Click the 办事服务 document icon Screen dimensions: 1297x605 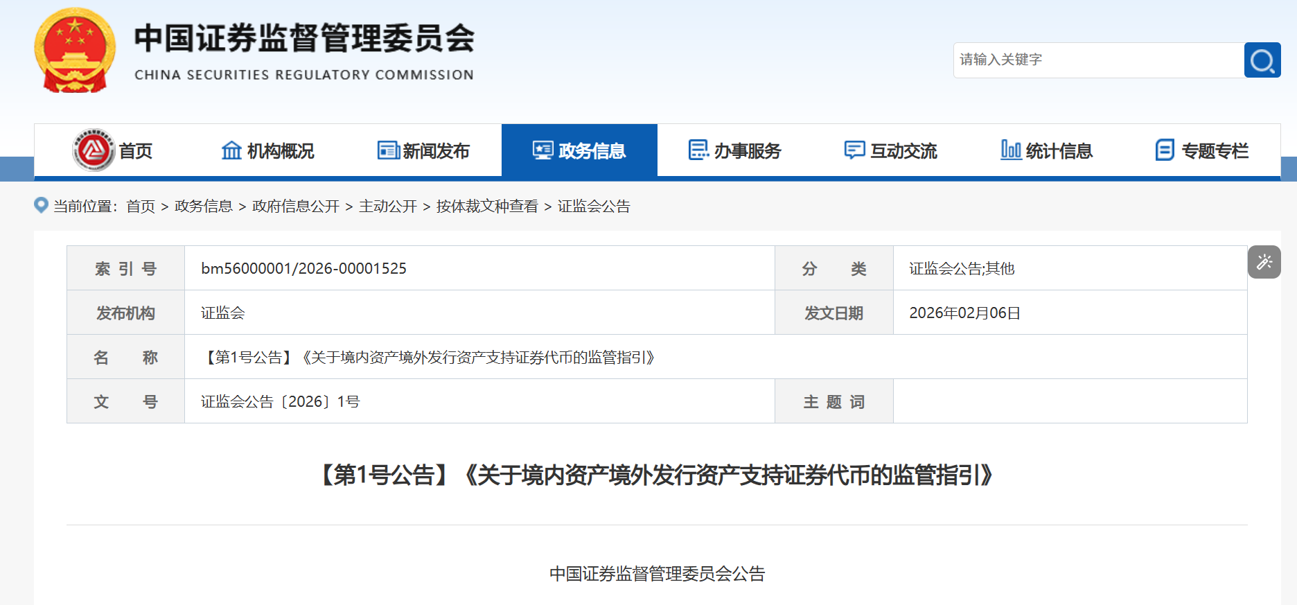(x=698, y=150)
